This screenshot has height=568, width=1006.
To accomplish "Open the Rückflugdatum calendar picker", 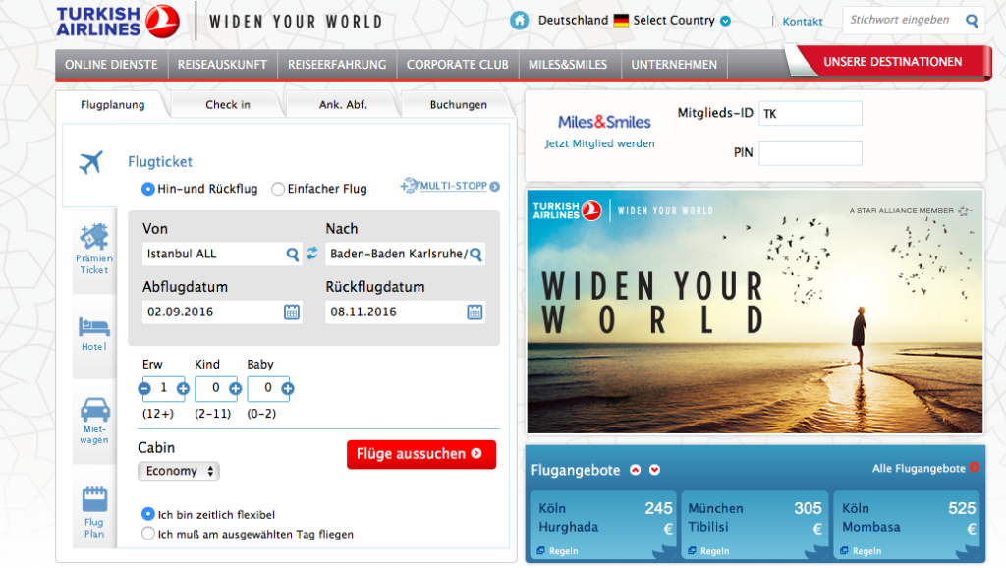I will [475, 312].
